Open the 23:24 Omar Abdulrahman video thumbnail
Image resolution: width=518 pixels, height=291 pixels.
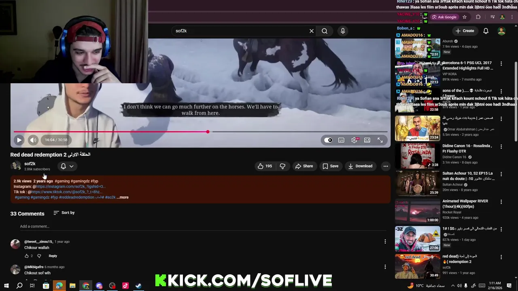418,128
